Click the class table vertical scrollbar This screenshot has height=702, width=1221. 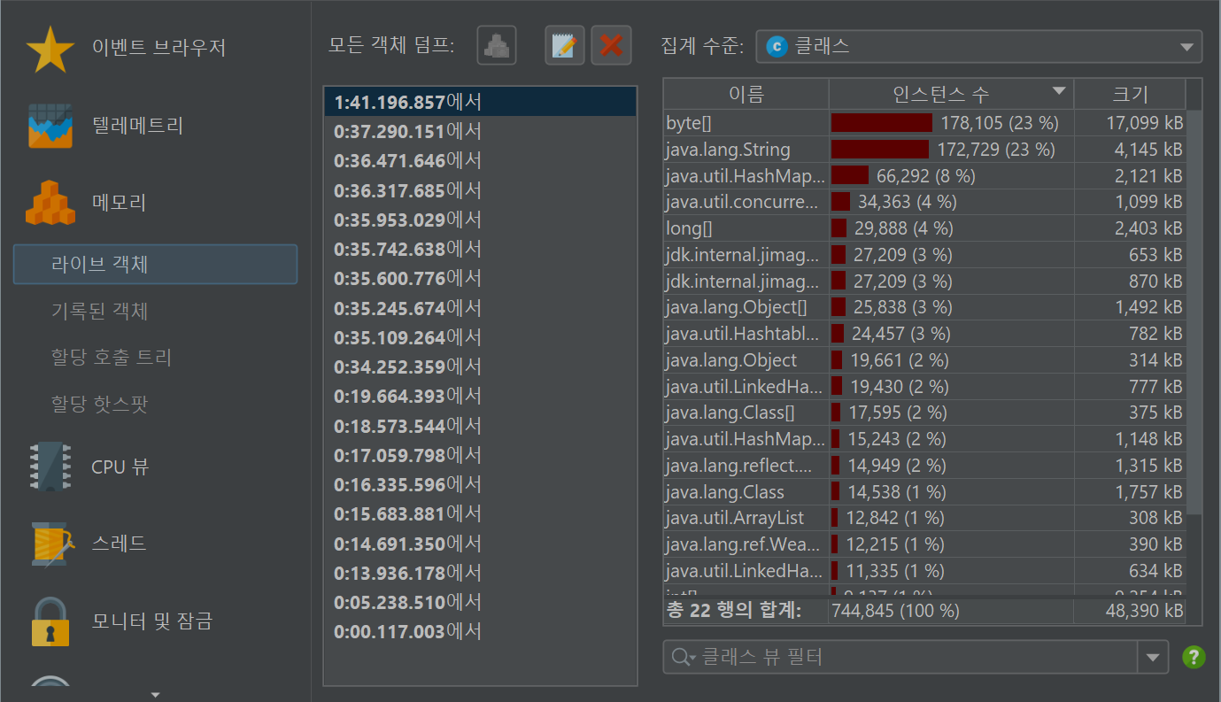(1194, 312)
